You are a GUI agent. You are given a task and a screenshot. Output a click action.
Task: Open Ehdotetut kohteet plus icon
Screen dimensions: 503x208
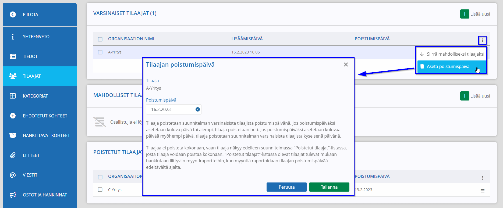click(x=13, y=116)
